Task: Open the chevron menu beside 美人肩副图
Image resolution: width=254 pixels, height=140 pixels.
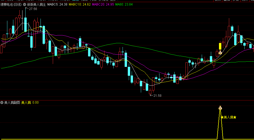Action: coord(2,103)
